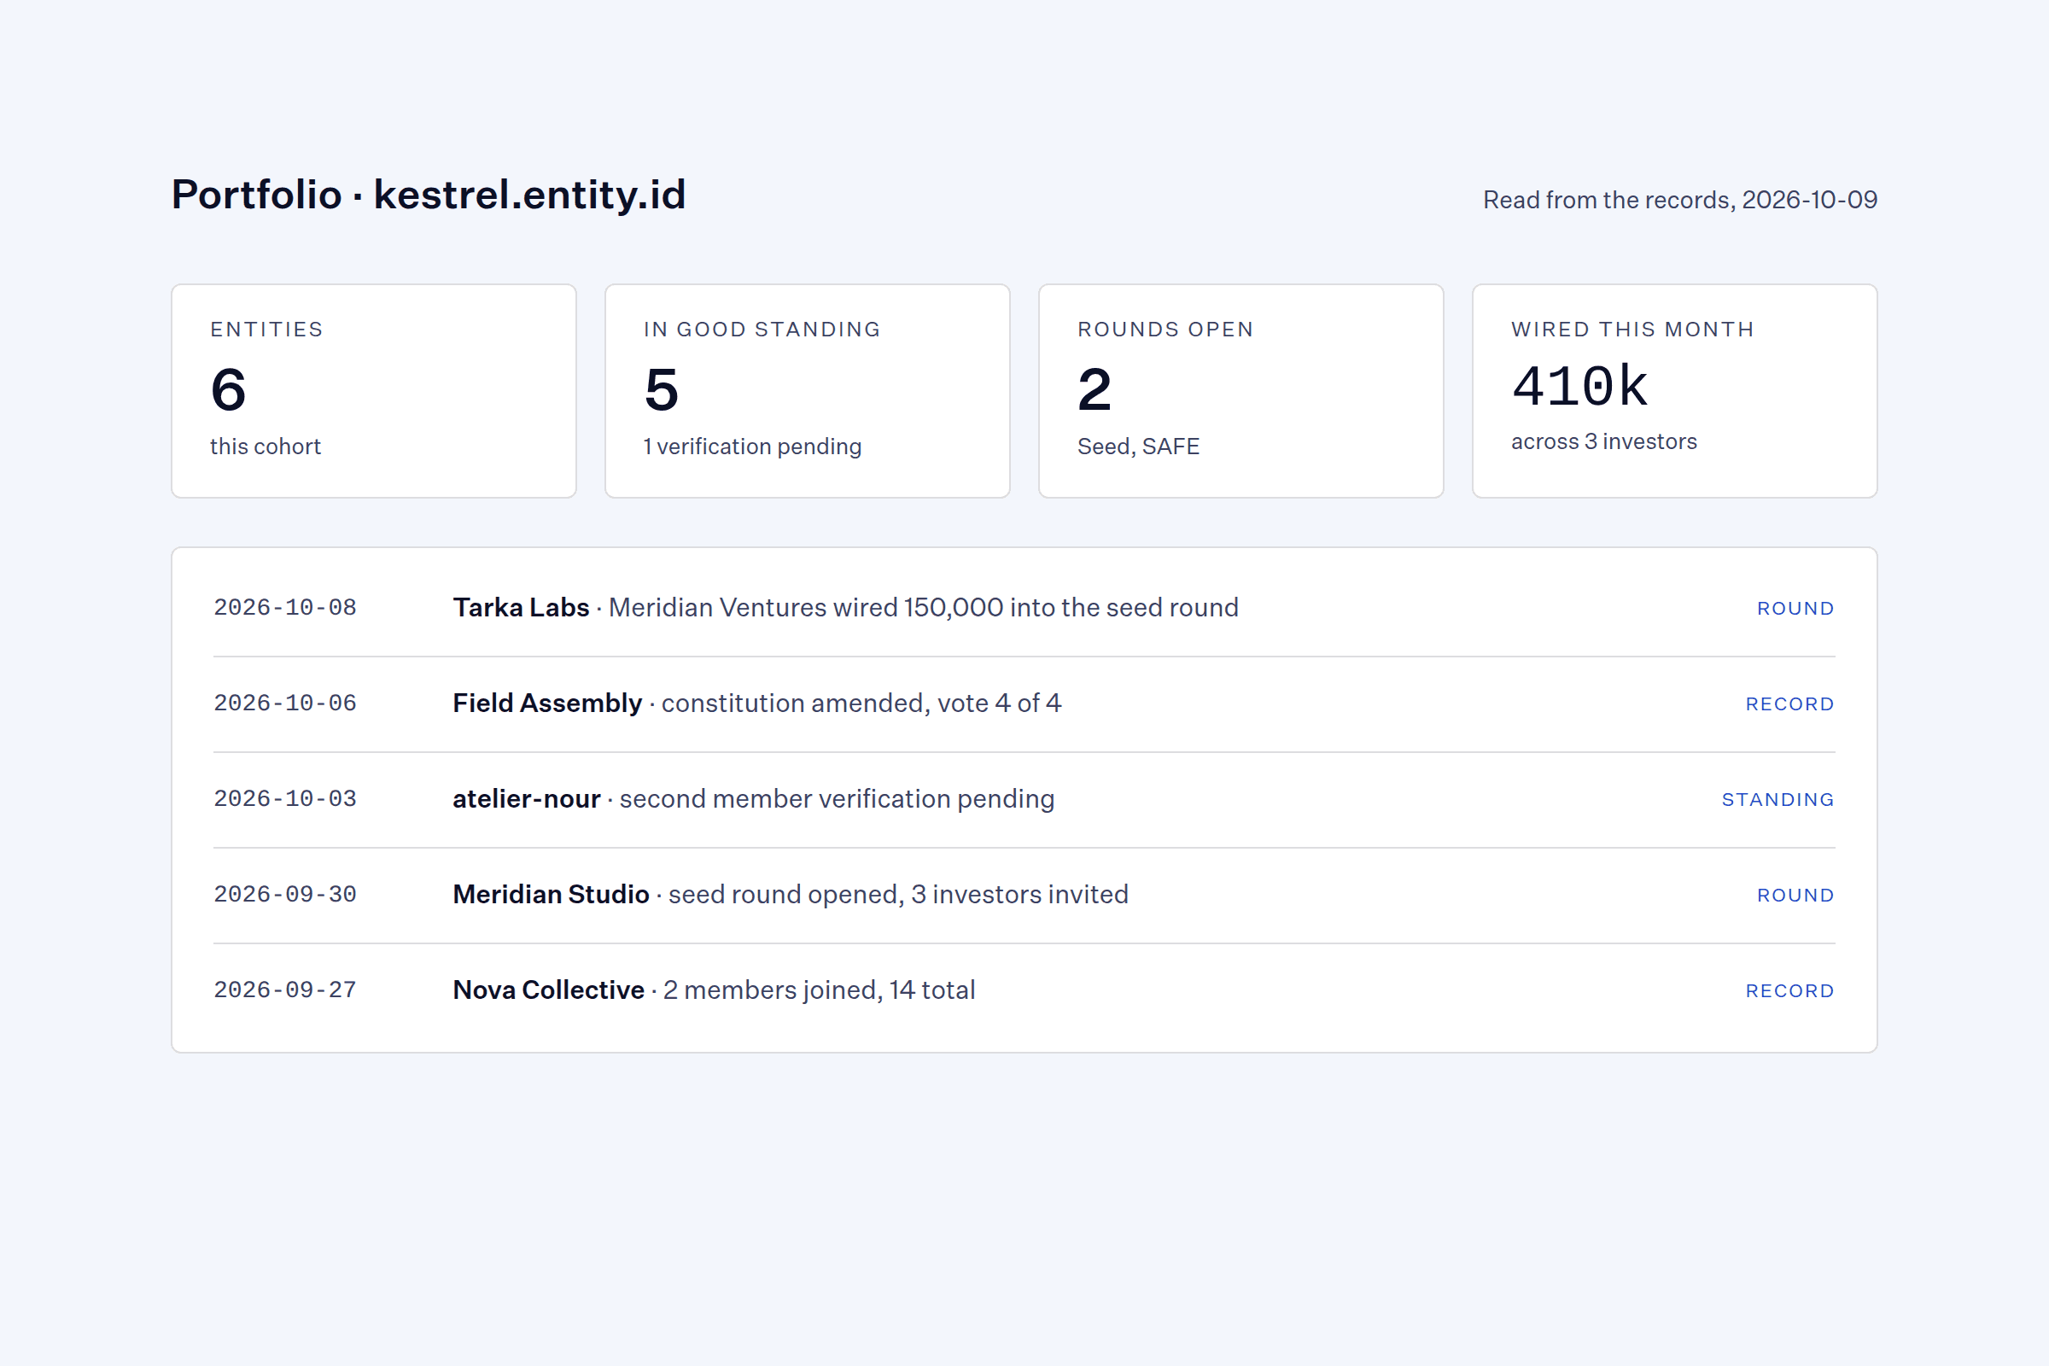Click the date 2026-09-27
Viewport: 2049px width, 1366px height.
coord(285,990)
